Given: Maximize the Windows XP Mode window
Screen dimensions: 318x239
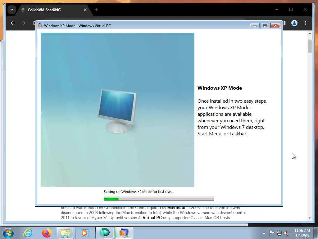Looking at the screenshot, I should [265, 26].
